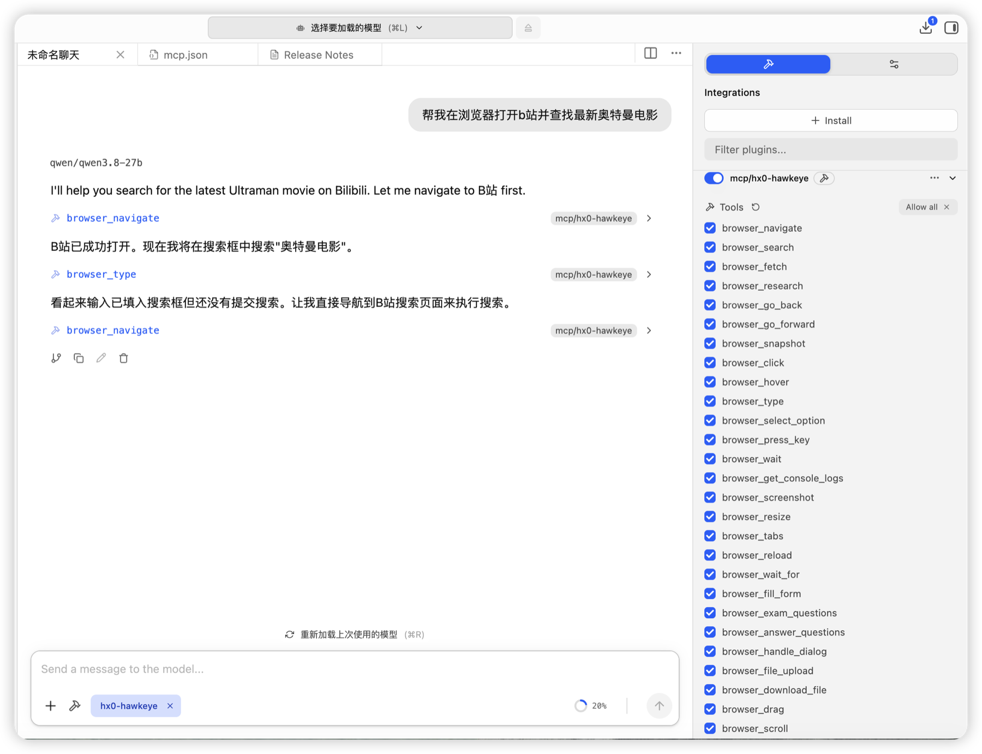The width and height of the screenshot is (982, 754).
Task: Expand the last browser_navigate call chevron
Action: [649, 331]
